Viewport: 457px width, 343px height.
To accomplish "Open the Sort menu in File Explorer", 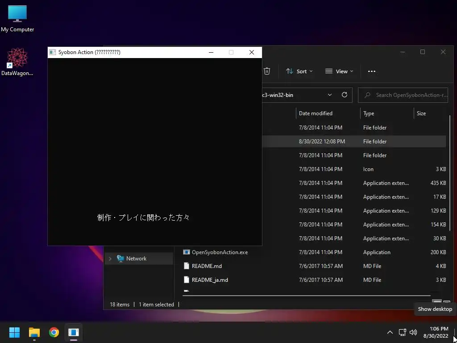I will click(299, 71).
